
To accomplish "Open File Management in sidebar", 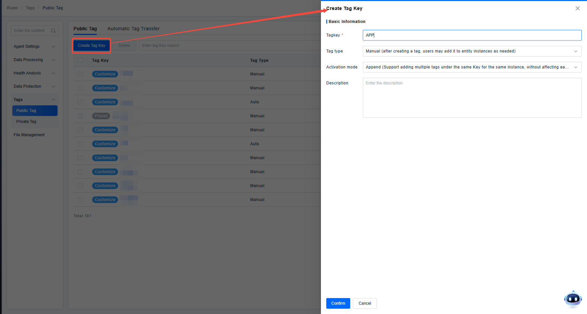I will [29, 135].
